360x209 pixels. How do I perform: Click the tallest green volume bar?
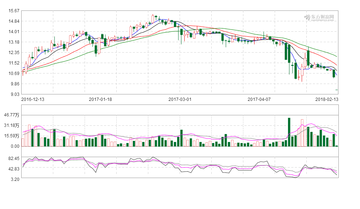(289, 132)
